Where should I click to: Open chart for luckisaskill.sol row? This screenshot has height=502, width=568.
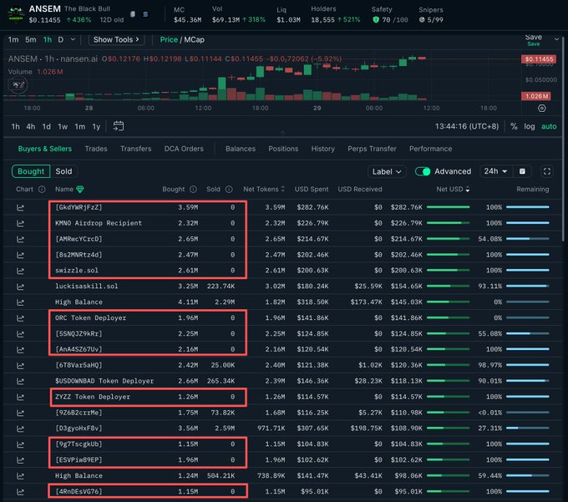pyautogui.click(x=20, y=286)
